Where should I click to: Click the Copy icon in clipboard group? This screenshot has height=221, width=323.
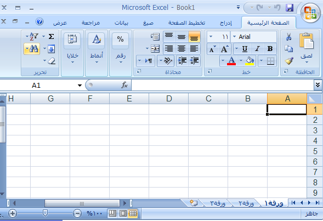[x=289, y=49]
